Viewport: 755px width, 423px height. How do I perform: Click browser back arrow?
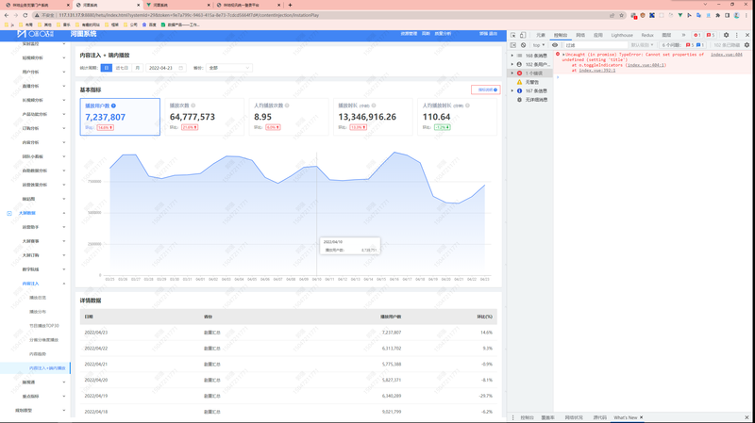[x=7, y=15]
